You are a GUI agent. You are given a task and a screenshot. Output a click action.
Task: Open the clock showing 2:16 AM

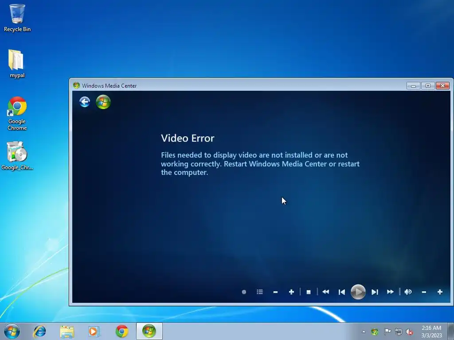[431, 332]
